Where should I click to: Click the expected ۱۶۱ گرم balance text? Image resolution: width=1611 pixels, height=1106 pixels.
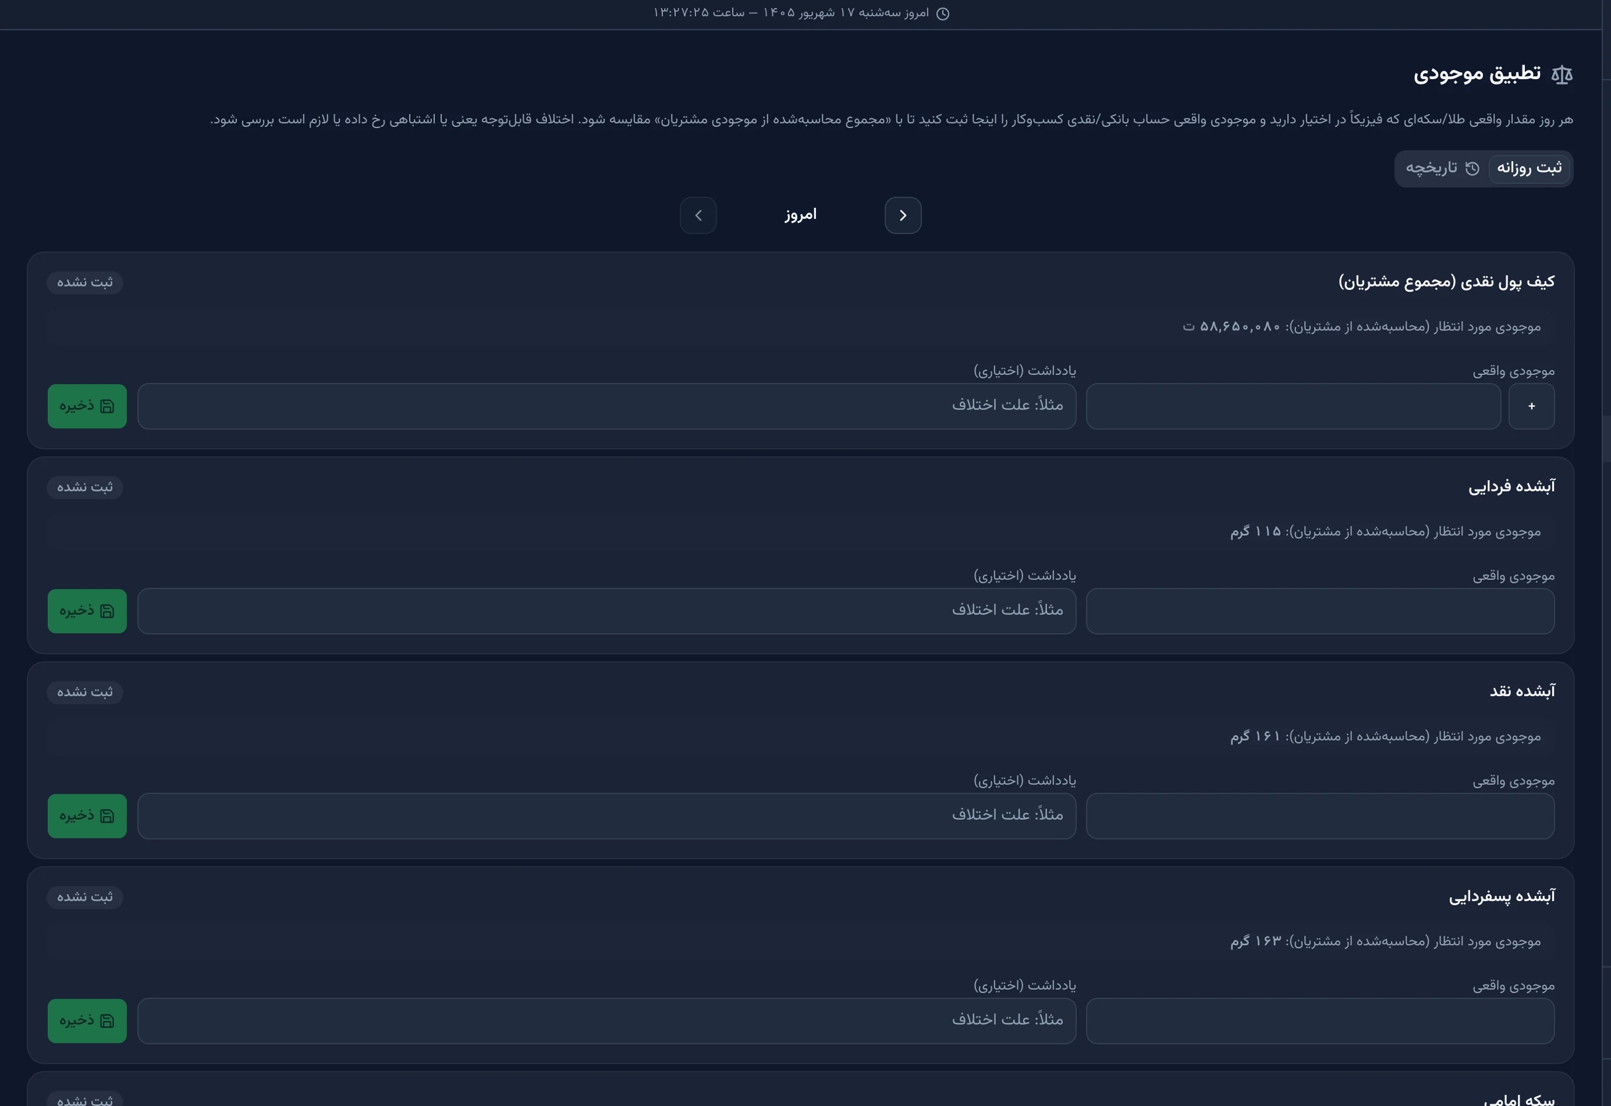coord(1255,736)
